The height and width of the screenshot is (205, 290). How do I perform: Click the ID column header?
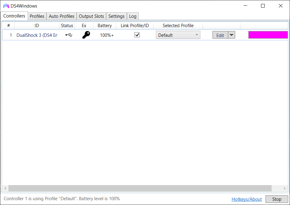click(37, 25)
